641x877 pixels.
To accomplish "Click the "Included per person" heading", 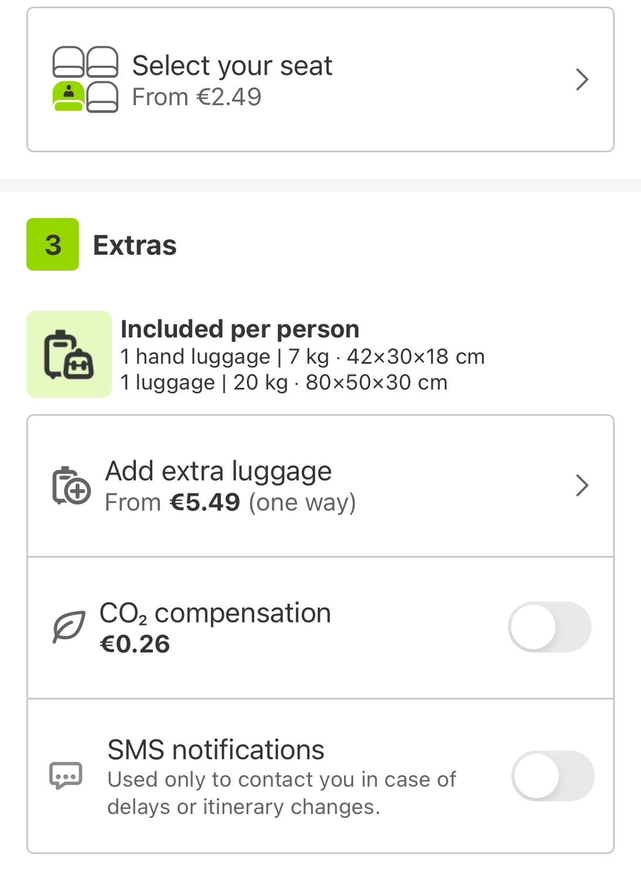I will point(240,329).
